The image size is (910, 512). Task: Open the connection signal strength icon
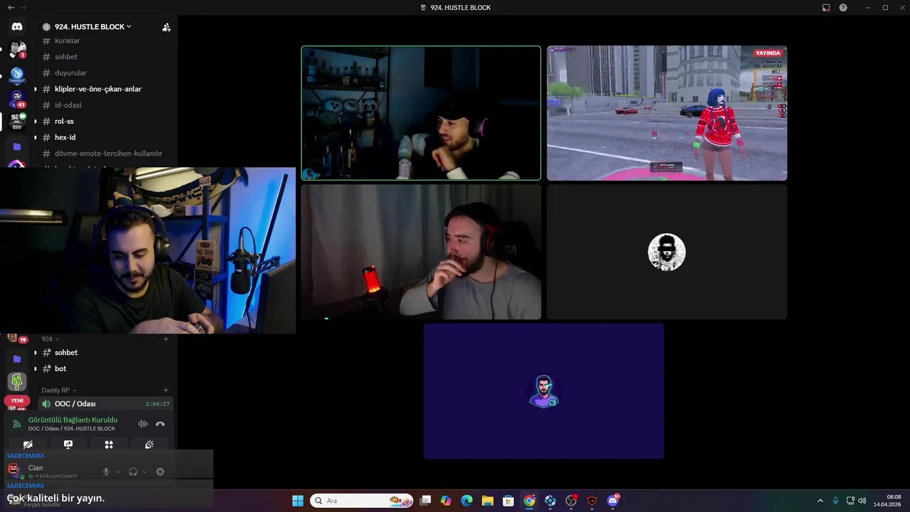click(x=16, y=424)
